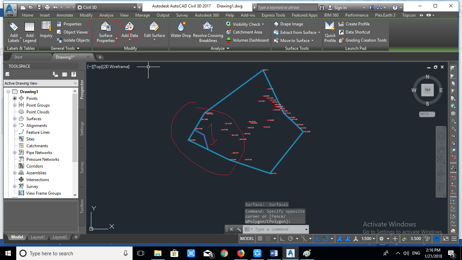This screenshot has width=462, height=260.
Task: Click Isolate Objects
Action: (x=73, y=40)
